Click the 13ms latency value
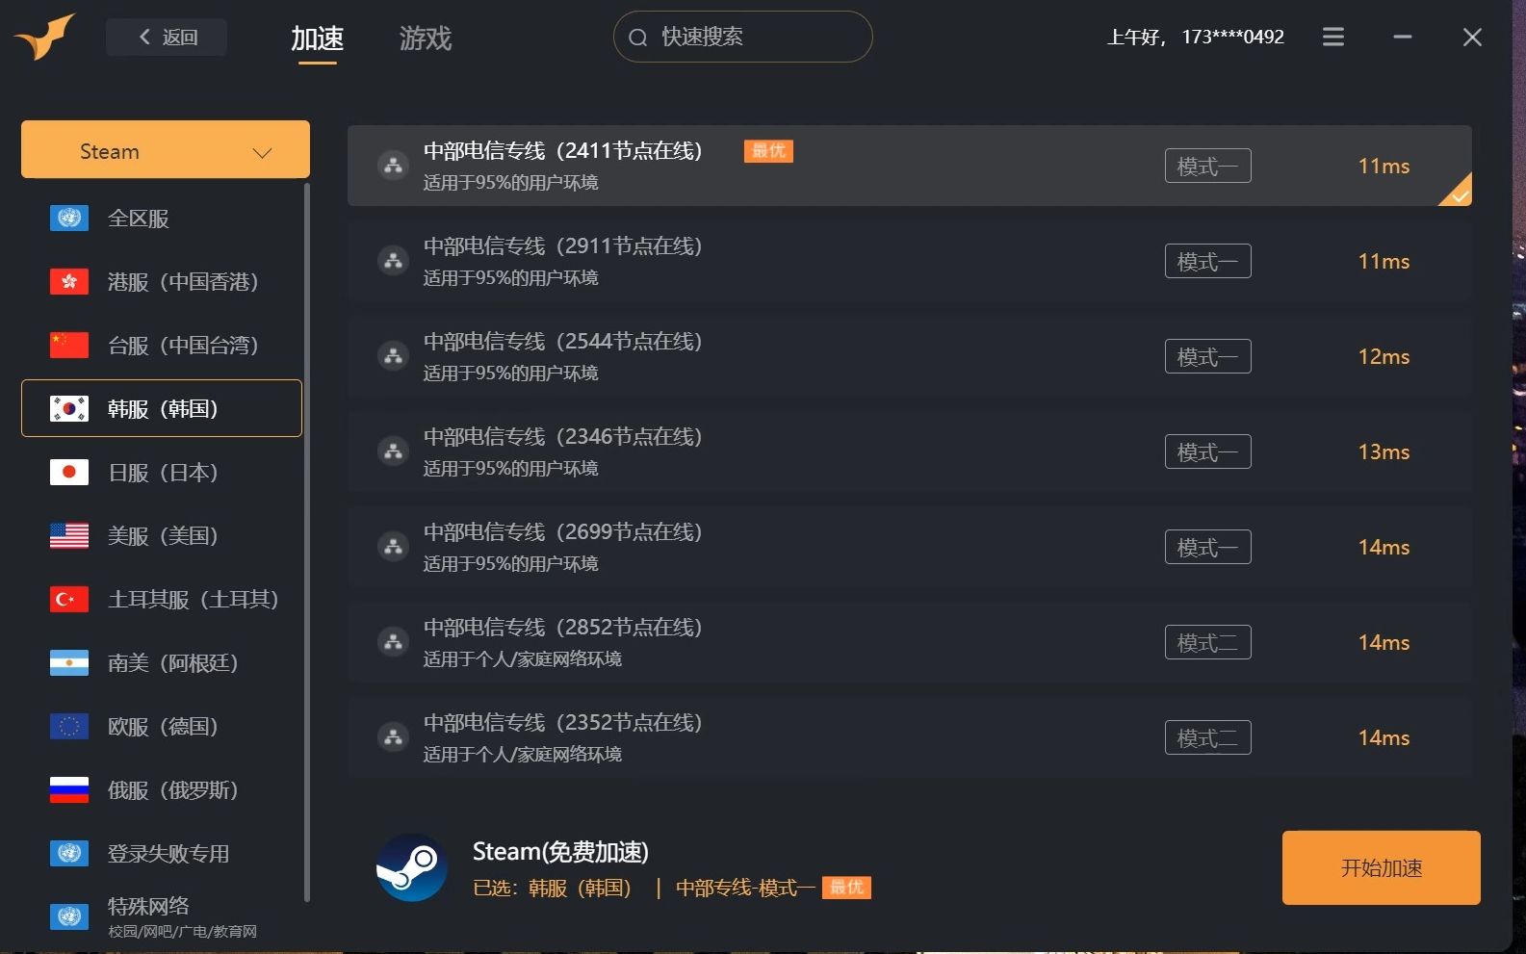The image size is (1526, 954). (x=1384, y=451)
